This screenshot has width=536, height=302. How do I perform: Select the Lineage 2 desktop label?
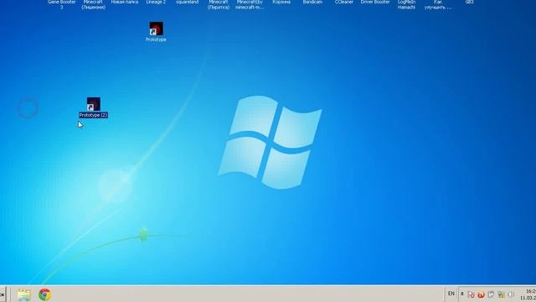point(156,2)
